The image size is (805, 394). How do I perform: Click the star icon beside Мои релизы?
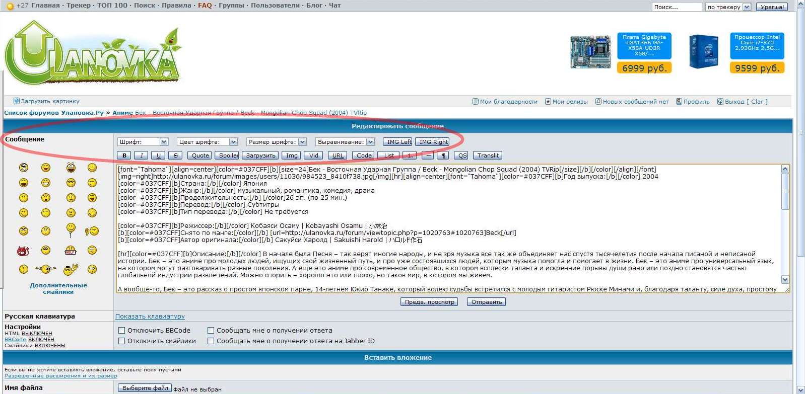click(548, 102)
